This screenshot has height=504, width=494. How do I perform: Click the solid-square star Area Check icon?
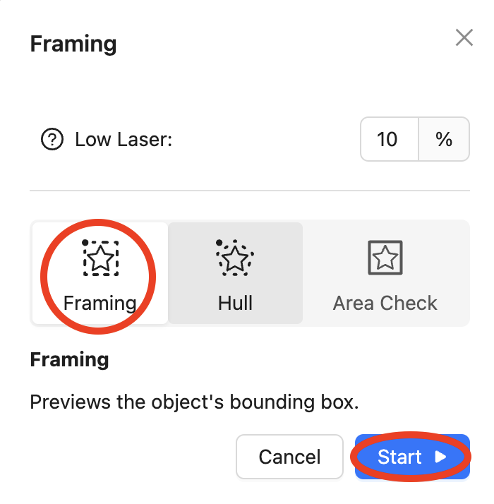385,258
